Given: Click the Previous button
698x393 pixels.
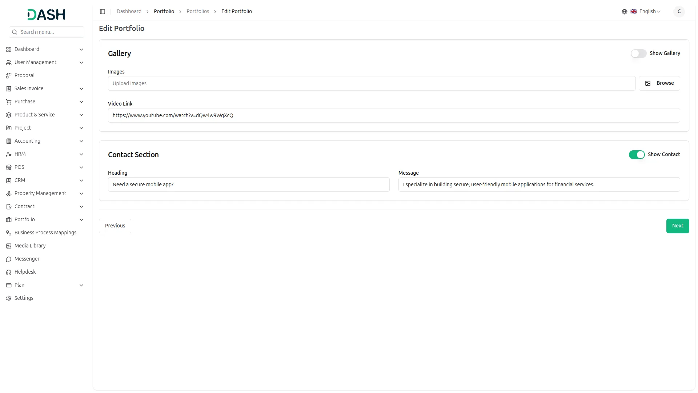Looking at the screenshot, I should tap(115, 226).
